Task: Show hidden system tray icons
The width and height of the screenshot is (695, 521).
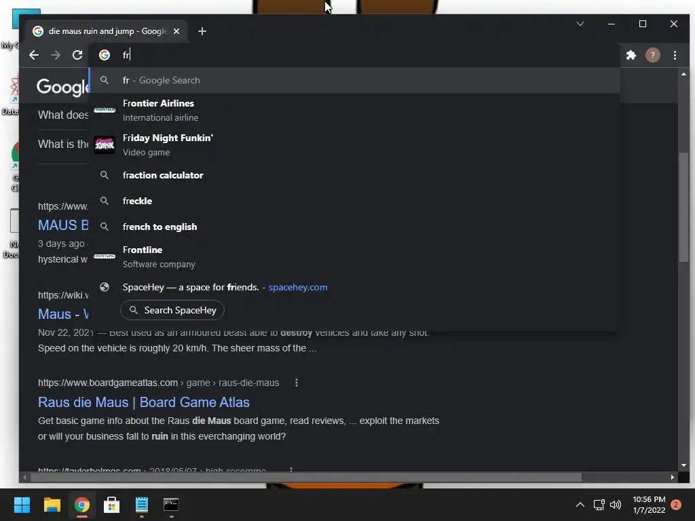Action: click(x=580, y=505)
